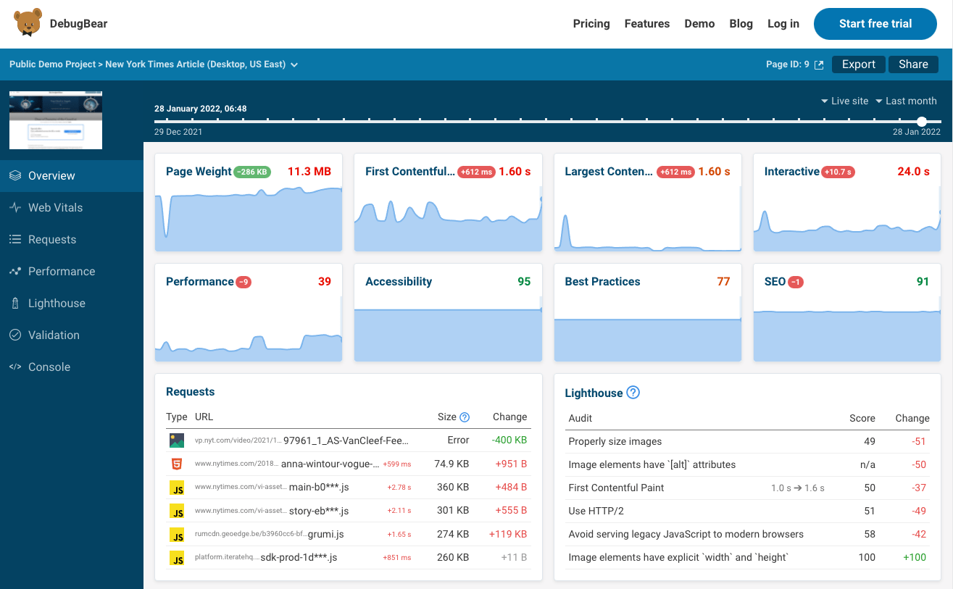Switch to the Web Vitals tab
The image size is (953, 589).
click(72, 207)
